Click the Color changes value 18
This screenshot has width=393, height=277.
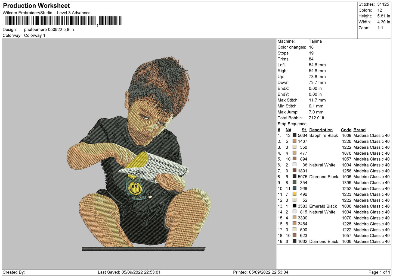click(311, 47)
